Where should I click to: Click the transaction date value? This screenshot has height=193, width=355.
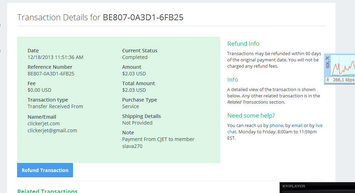click(56, 57)
